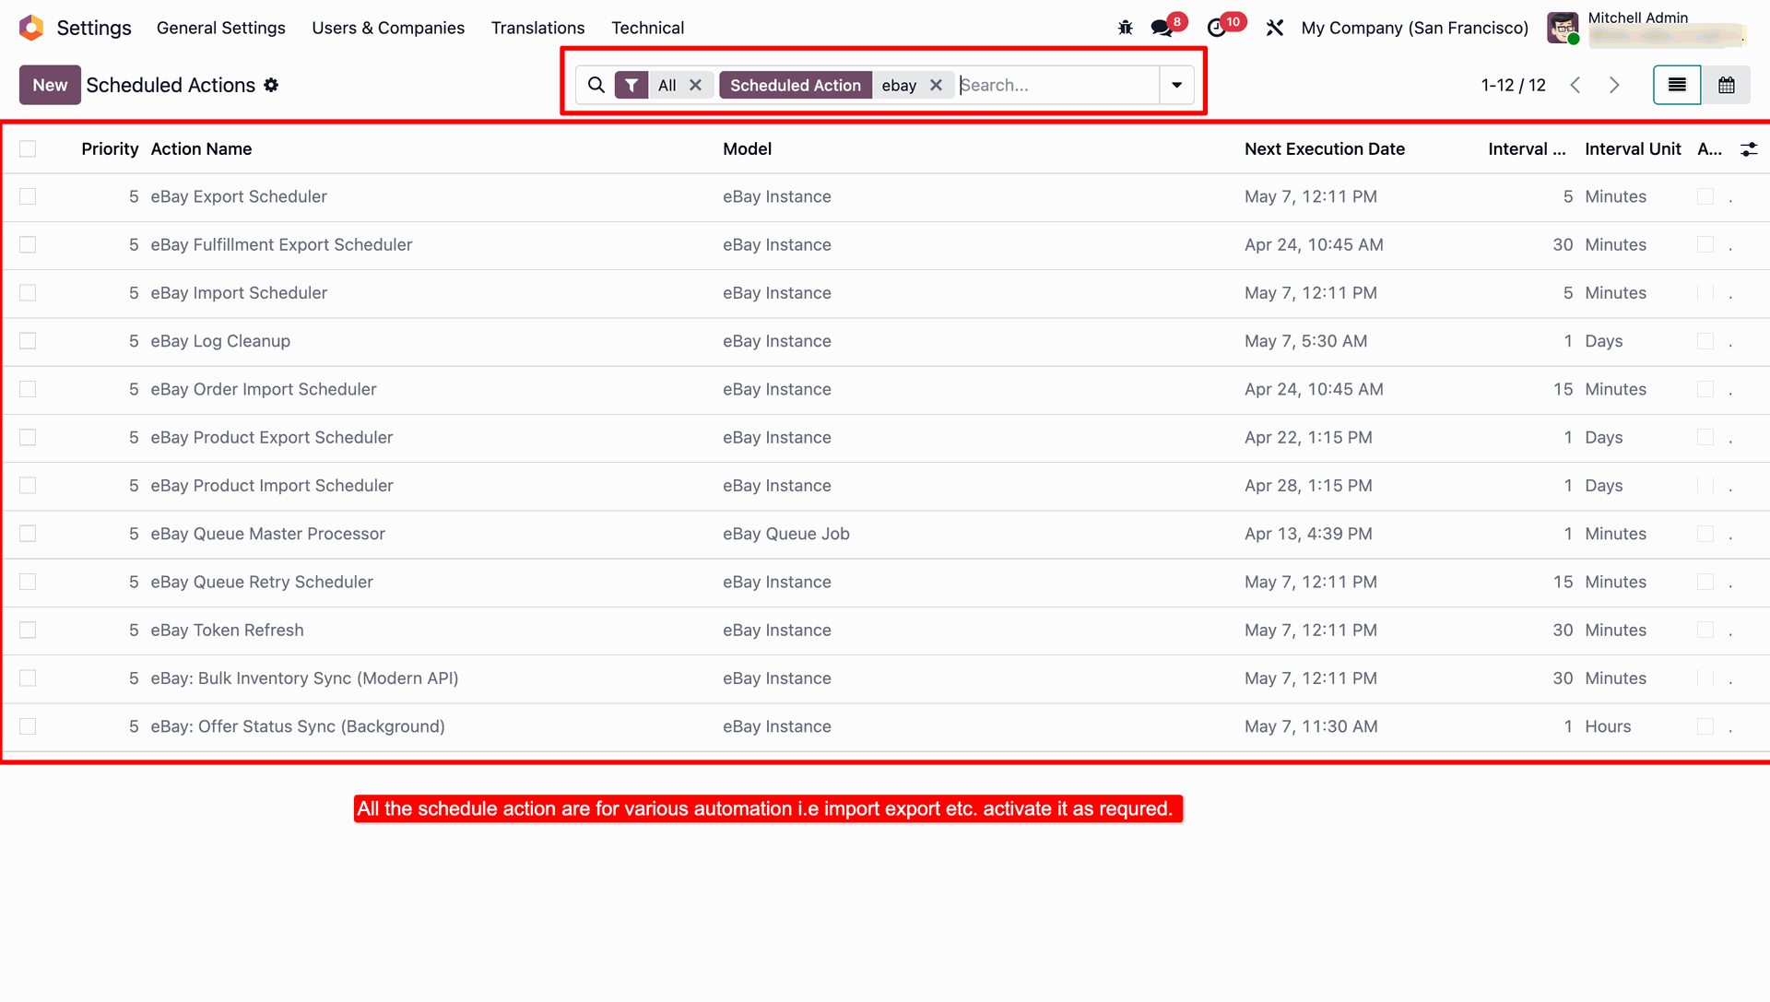This screenshot has height=1002, width=1770.
Task: Switch to calendar view
Action: [1727, 85]
